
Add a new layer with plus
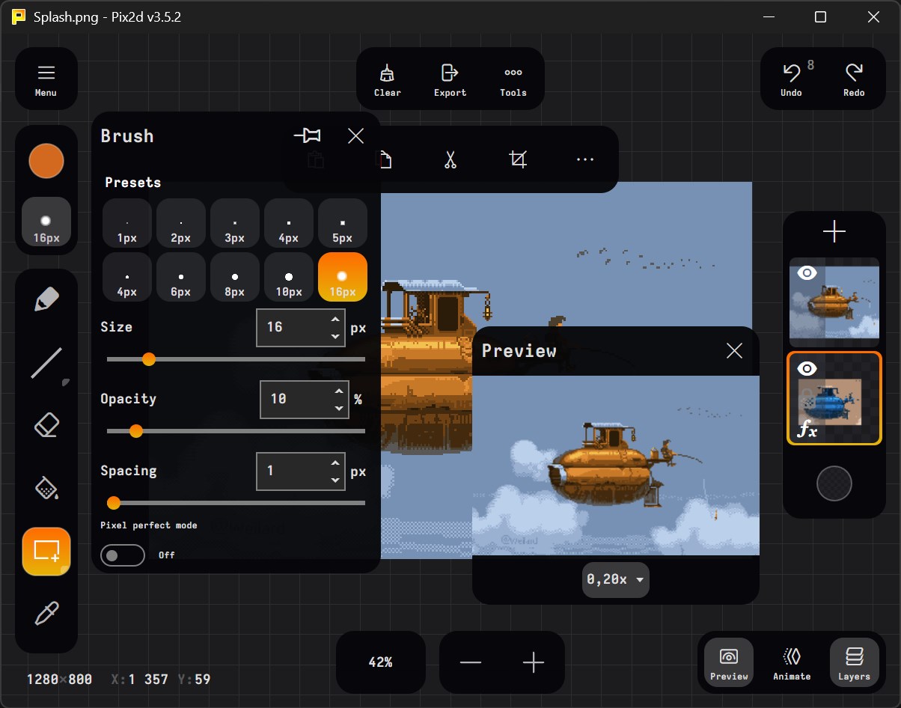834,232
